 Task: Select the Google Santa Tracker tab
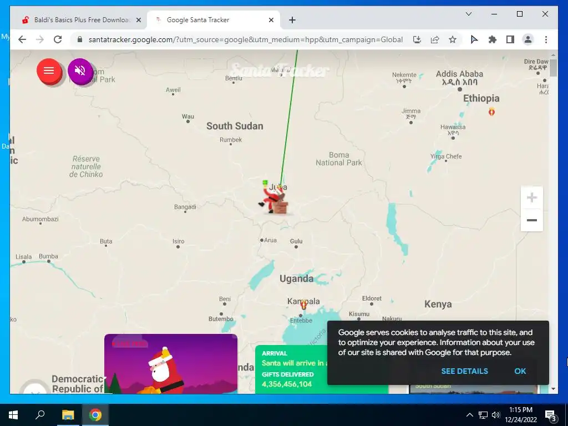coord(213,20)
